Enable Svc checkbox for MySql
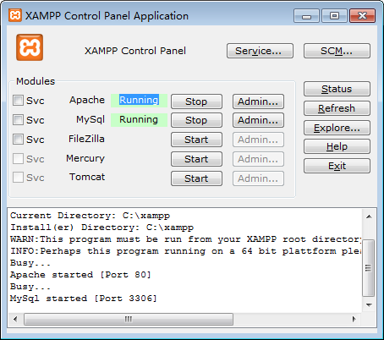 (18, 120)
